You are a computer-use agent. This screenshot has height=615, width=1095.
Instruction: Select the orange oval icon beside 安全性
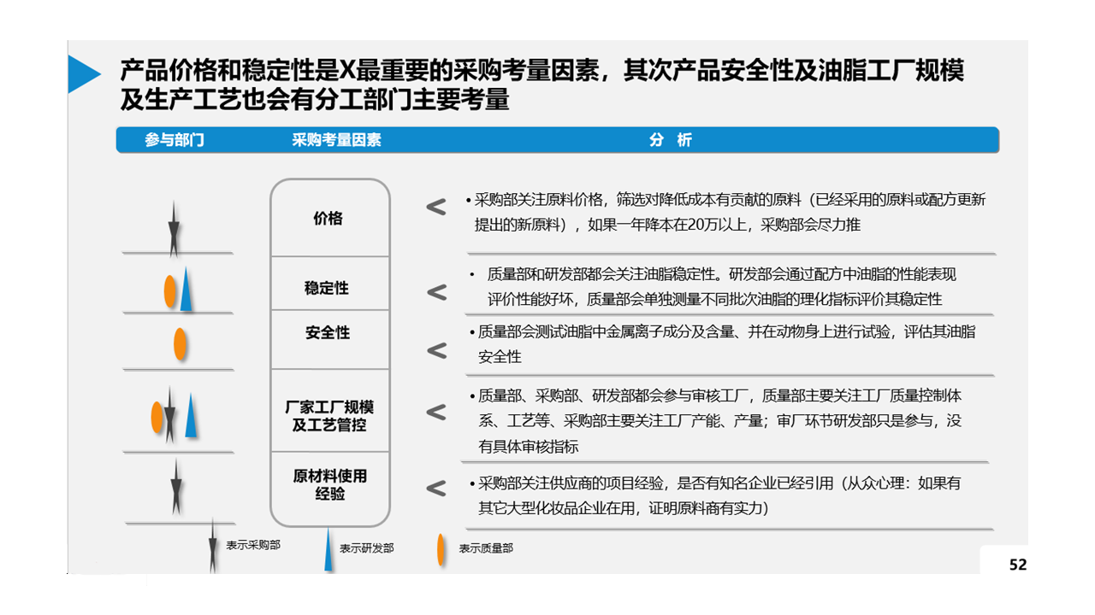point(180,344)
